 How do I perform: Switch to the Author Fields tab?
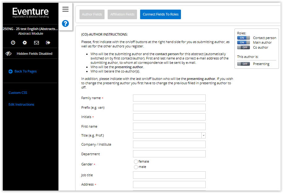pyautogui.click(x=92, y=14)
